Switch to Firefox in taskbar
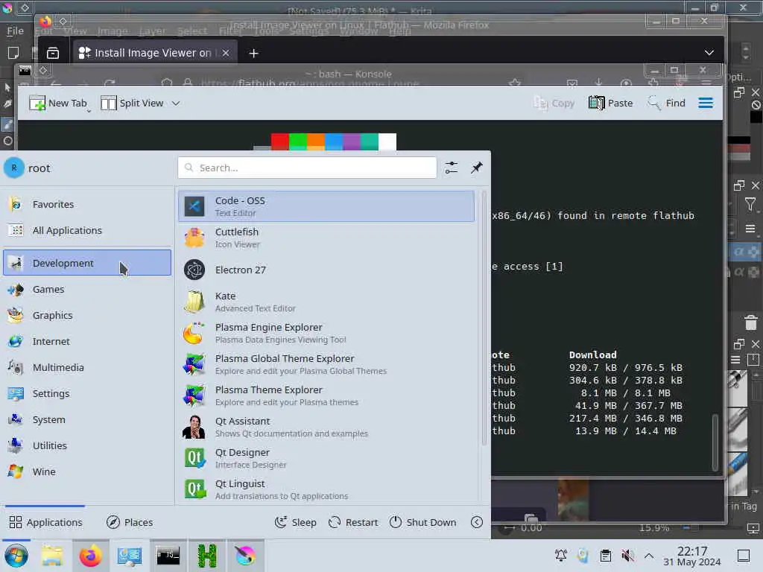This screenshot has height=572, width=763. point(90,556)
